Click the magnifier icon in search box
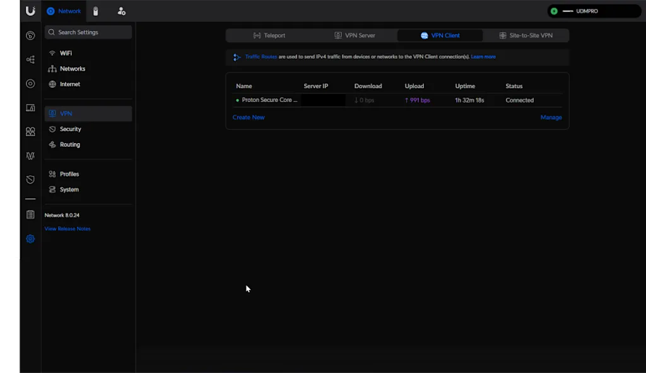 pos(52,32)
